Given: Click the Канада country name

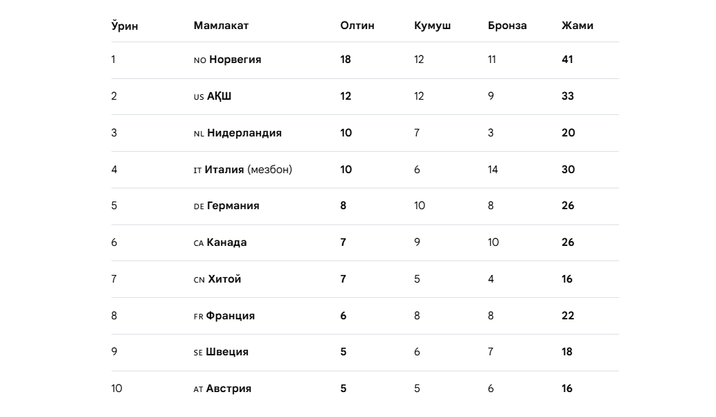Looking at the screenshot, I should coord(227,242).
